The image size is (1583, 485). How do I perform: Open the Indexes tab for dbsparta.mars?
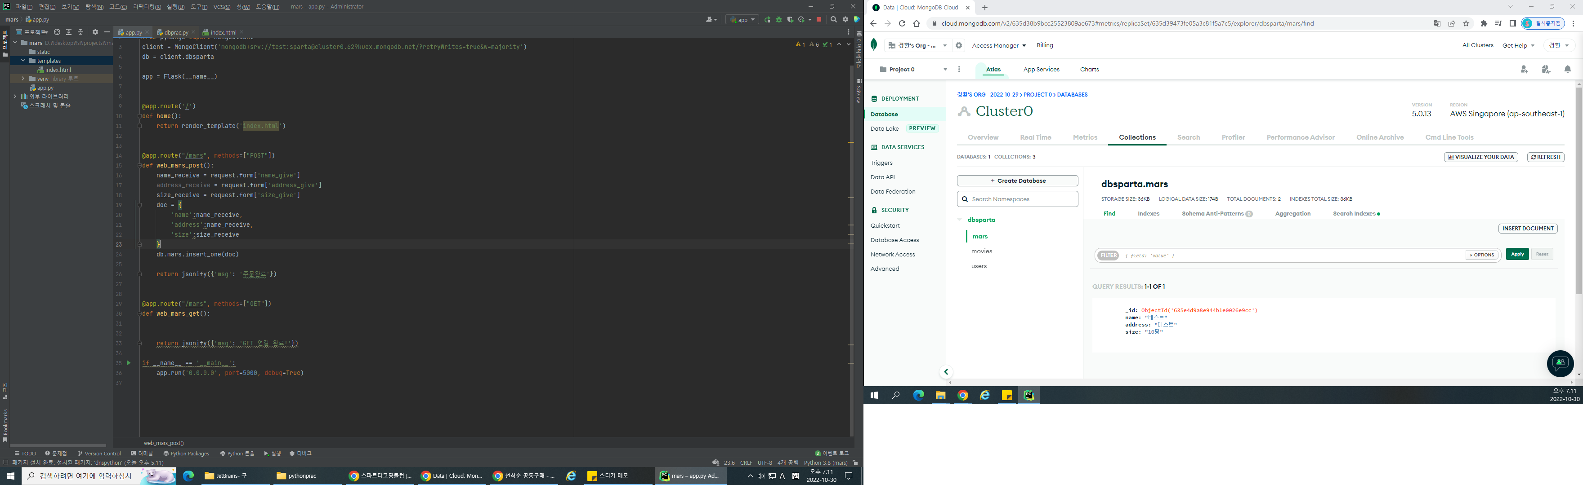(x=1148, y=214)
